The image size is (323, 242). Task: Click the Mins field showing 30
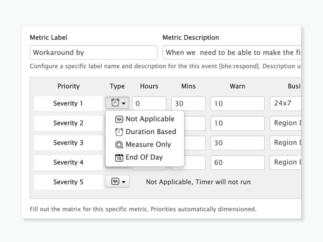click(188, 103)
